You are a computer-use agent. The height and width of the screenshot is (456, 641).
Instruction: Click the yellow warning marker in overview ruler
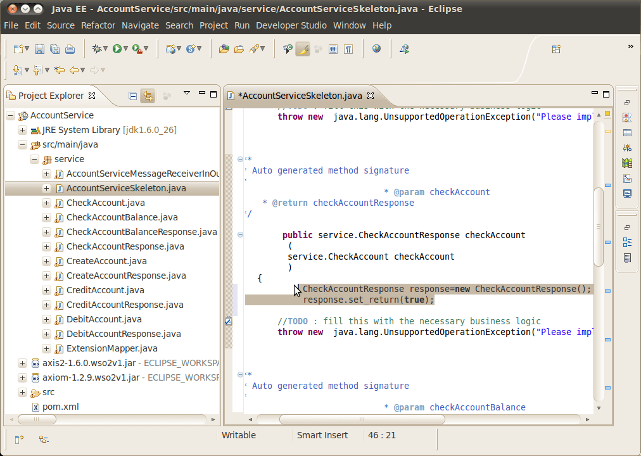607,132
